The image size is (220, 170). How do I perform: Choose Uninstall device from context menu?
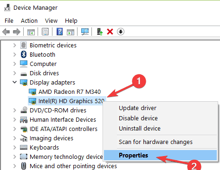click(x=160, y=129)
